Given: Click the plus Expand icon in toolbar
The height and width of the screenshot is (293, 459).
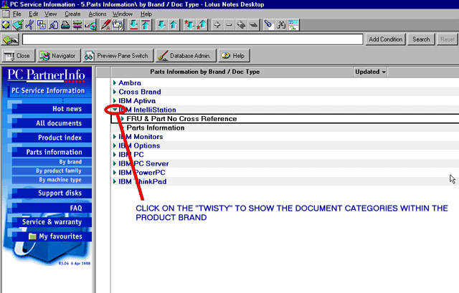Looking at the screenshot, I should point(217,25).
